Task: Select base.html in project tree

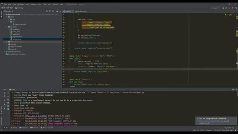Action: [15, 29]
